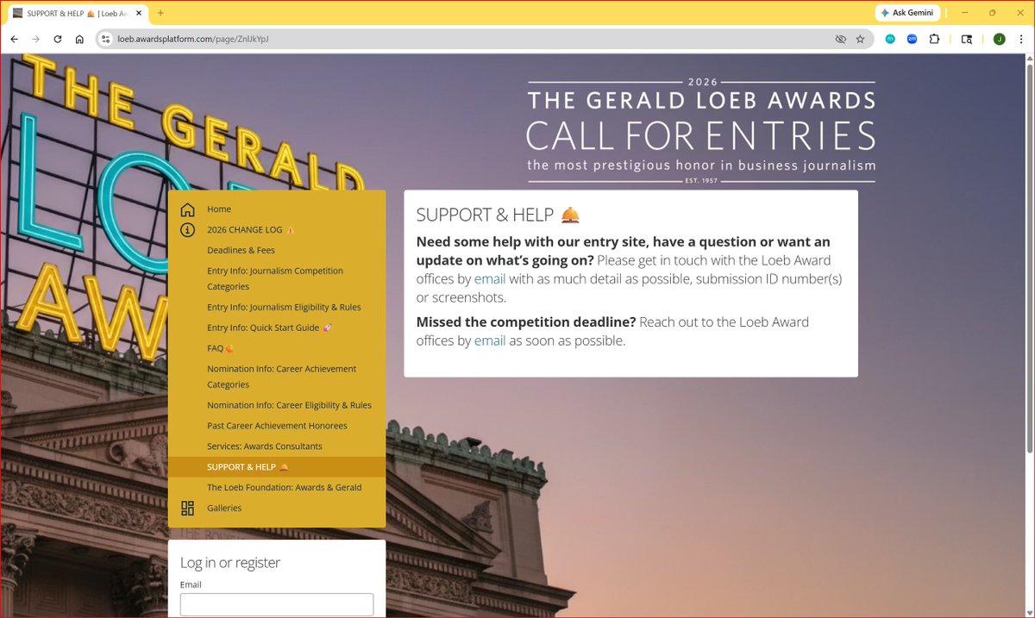Click the email link in the first paragraph

[490, 279]
